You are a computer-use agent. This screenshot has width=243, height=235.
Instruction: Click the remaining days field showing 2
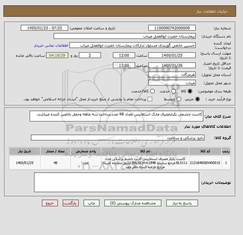[x=90, y=55]
